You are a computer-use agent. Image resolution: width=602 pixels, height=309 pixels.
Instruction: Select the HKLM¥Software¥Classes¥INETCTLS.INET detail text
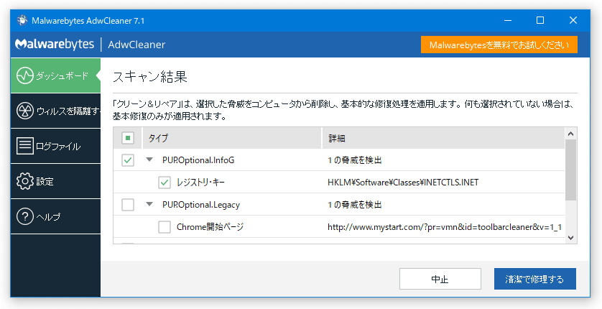[x=403, y=183]
